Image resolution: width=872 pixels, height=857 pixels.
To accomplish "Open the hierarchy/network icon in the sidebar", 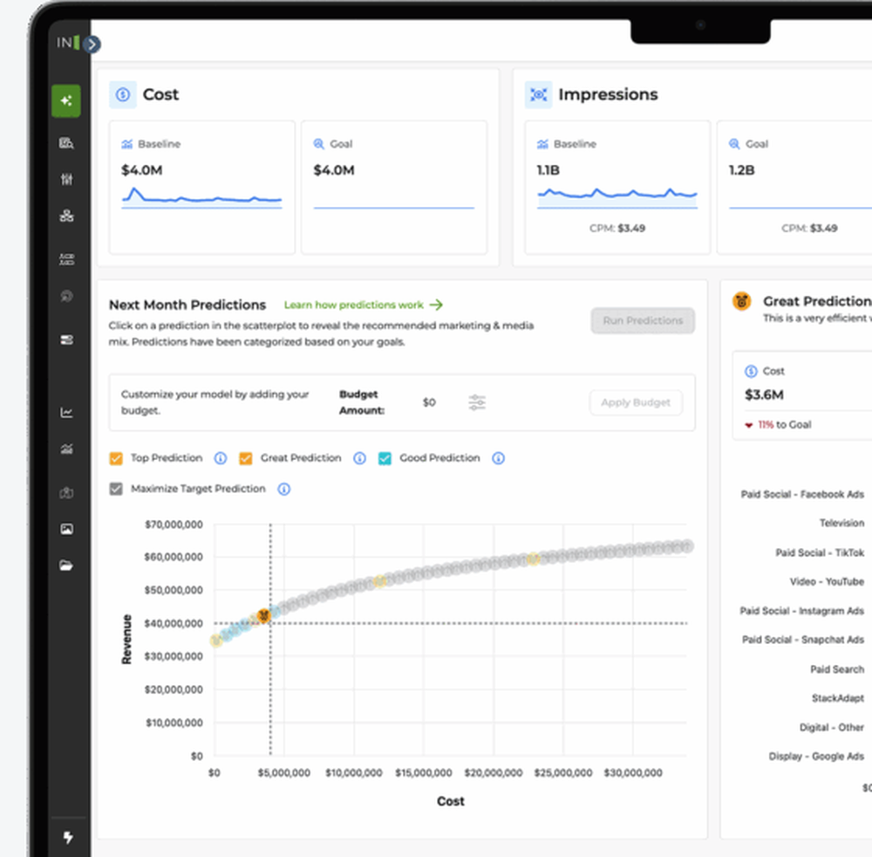I will point(66,216).
